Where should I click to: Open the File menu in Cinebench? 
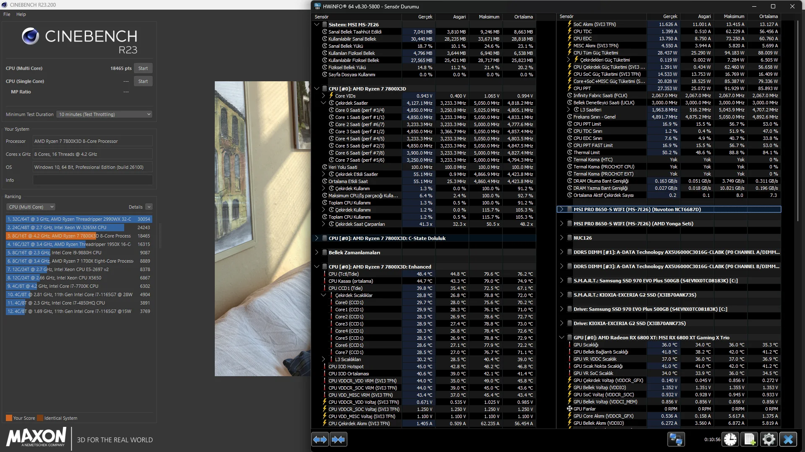click(x=7, y=14)
